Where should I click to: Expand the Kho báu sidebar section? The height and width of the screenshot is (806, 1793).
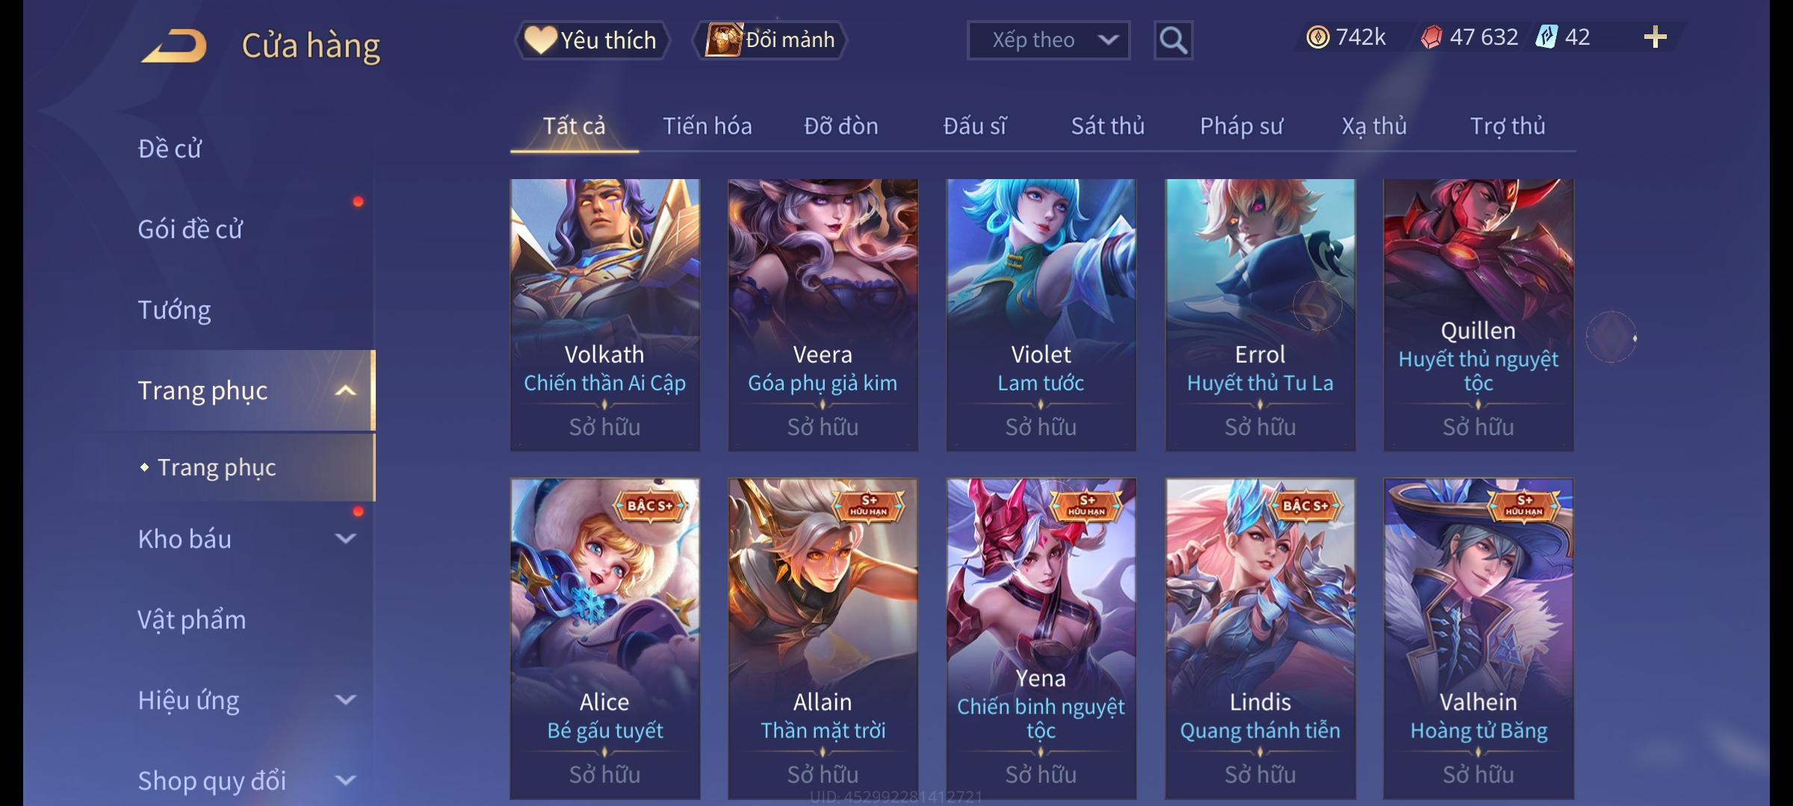(345, 539)
